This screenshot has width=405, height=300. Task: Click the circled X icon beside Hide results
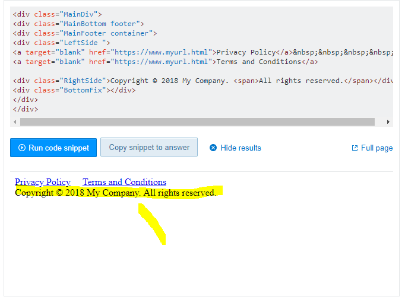coord(213,148)
